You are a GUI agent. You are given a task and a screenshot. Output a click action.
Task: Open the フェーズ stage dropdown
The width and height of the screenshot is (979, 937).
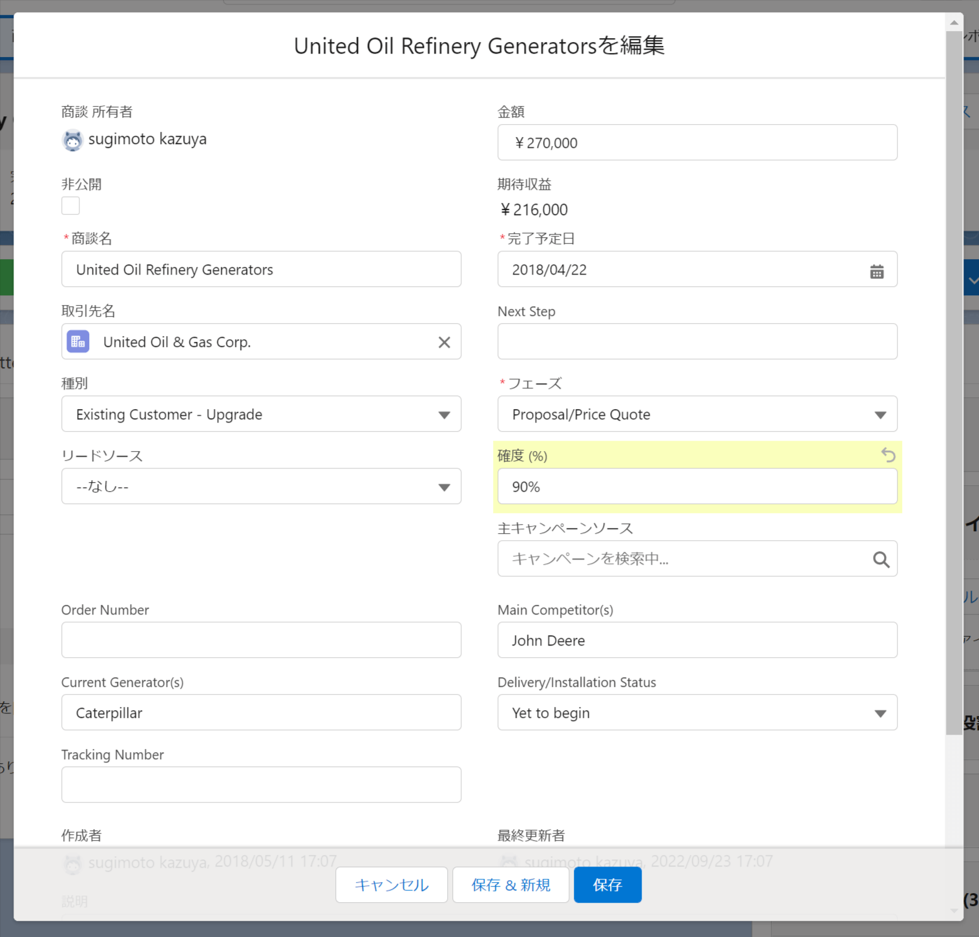pyautogui.click(x=697, y=414)
